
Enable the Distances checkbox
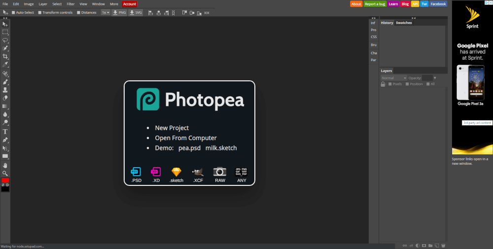click(78, 13)
